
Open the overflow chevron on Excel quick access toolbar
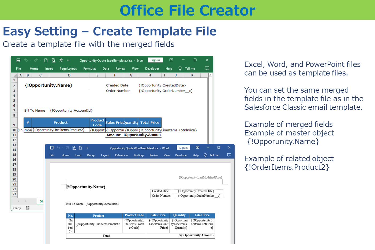point(68,60)
